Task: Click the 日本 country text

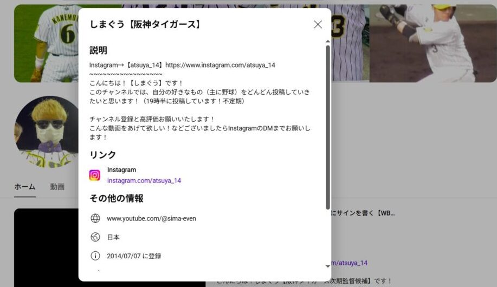Action: pyautogui.click(x=113, y=237)
